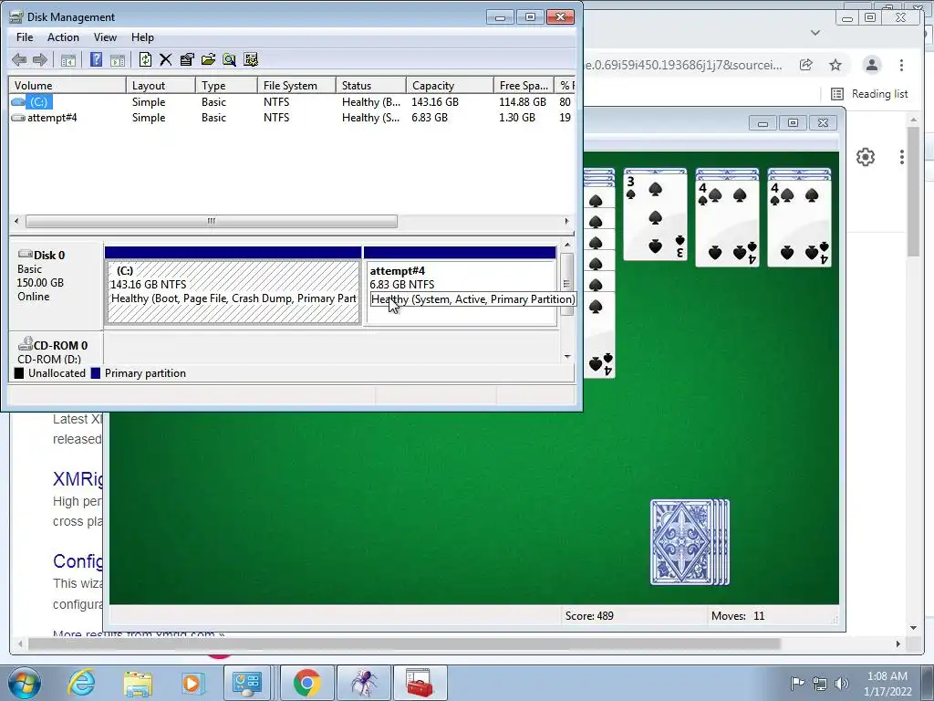Switch to Disk Management toolbox taskbar icon
The image size is (934, 701).
(x=420, y=683)
